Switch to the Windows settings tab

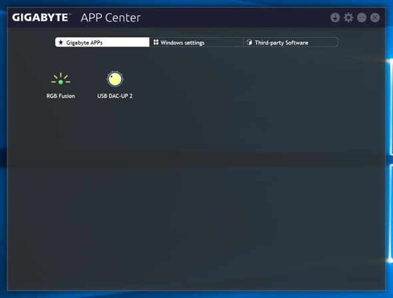[196, 43]
